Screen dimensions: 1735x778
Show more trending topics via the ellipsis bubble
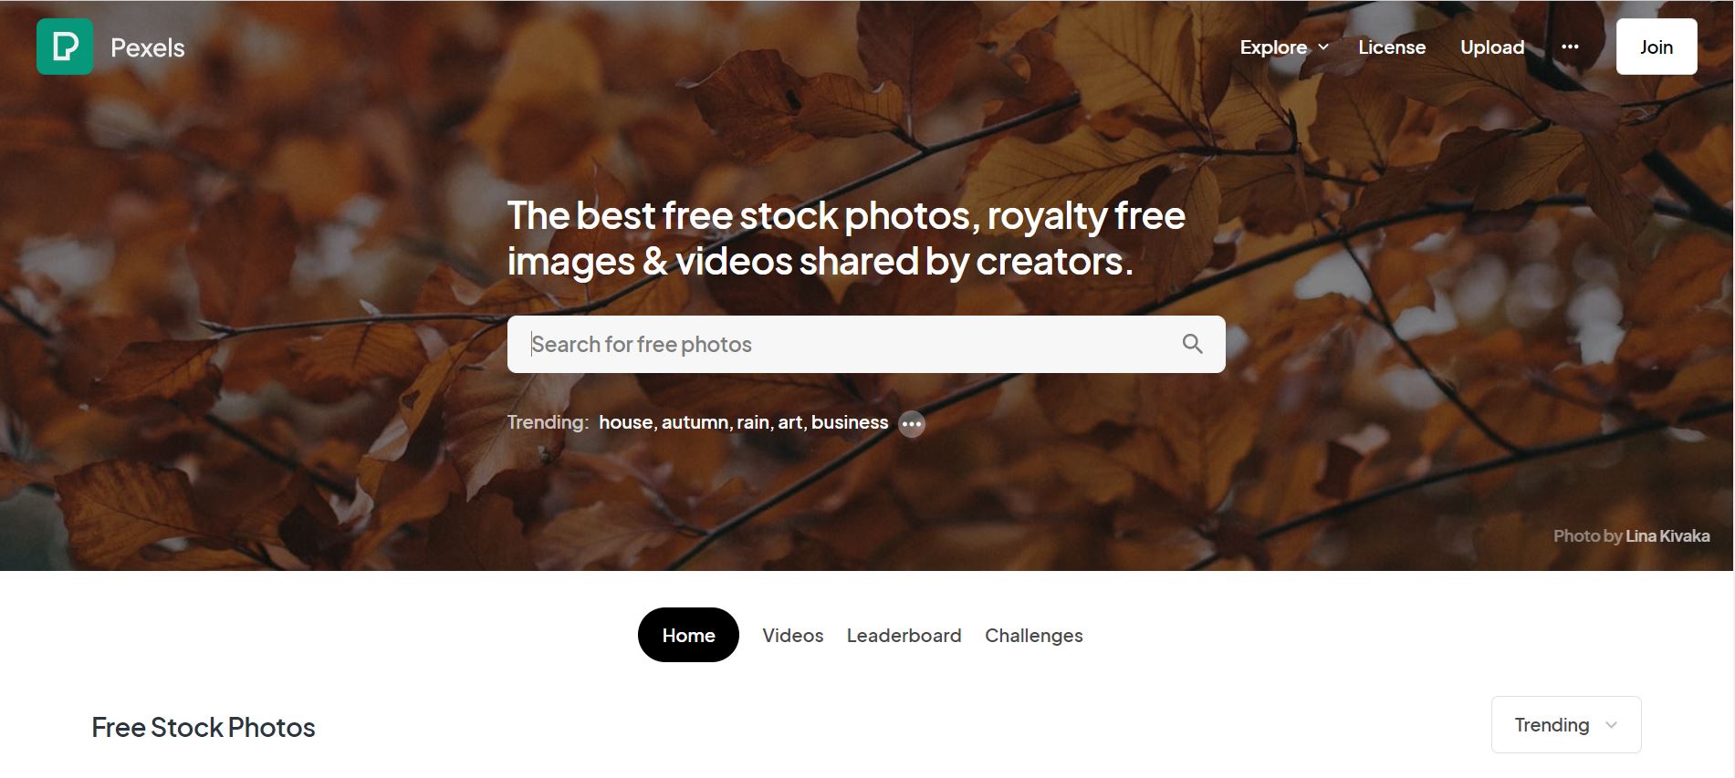tap(912, 424)
